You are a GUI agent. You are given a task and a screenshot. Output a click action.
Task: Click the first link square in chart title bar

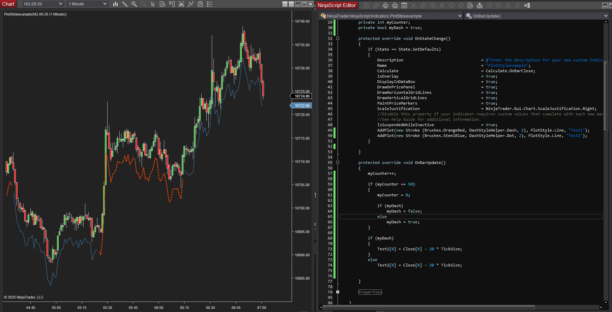[x=285, y=4]
